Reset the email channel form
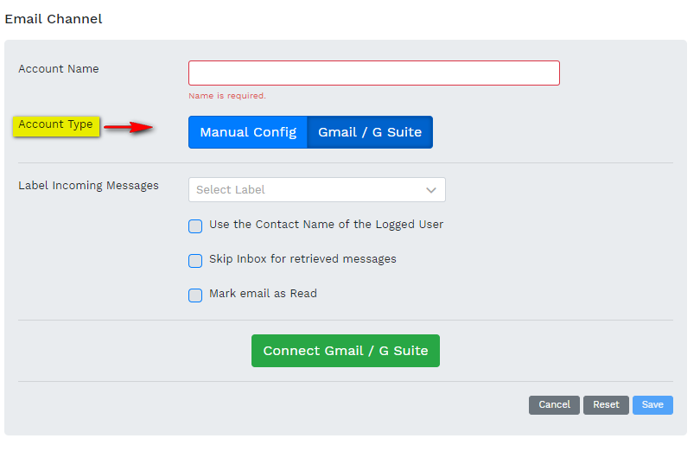This screenshot has width=700, height=451. 606,404
